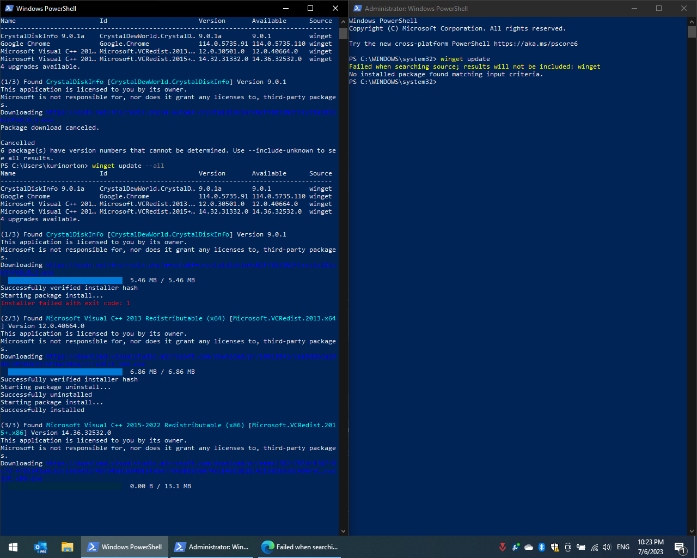Click the PS C:\WINDOWS\system32> prompt line below the 'No installed package' message
The height and width of the screenshot is (558, 697).
click(x=393, y=82)
